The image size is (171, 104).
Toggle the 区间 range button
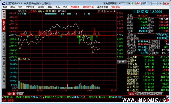coord(122,62)
